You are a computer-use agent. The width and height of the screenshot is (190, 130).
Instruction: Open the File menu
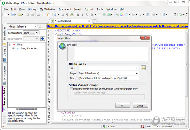(6, 9)
